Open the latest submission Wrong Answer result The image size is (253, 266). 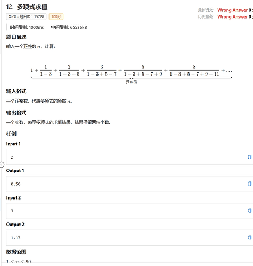point(232,10)
